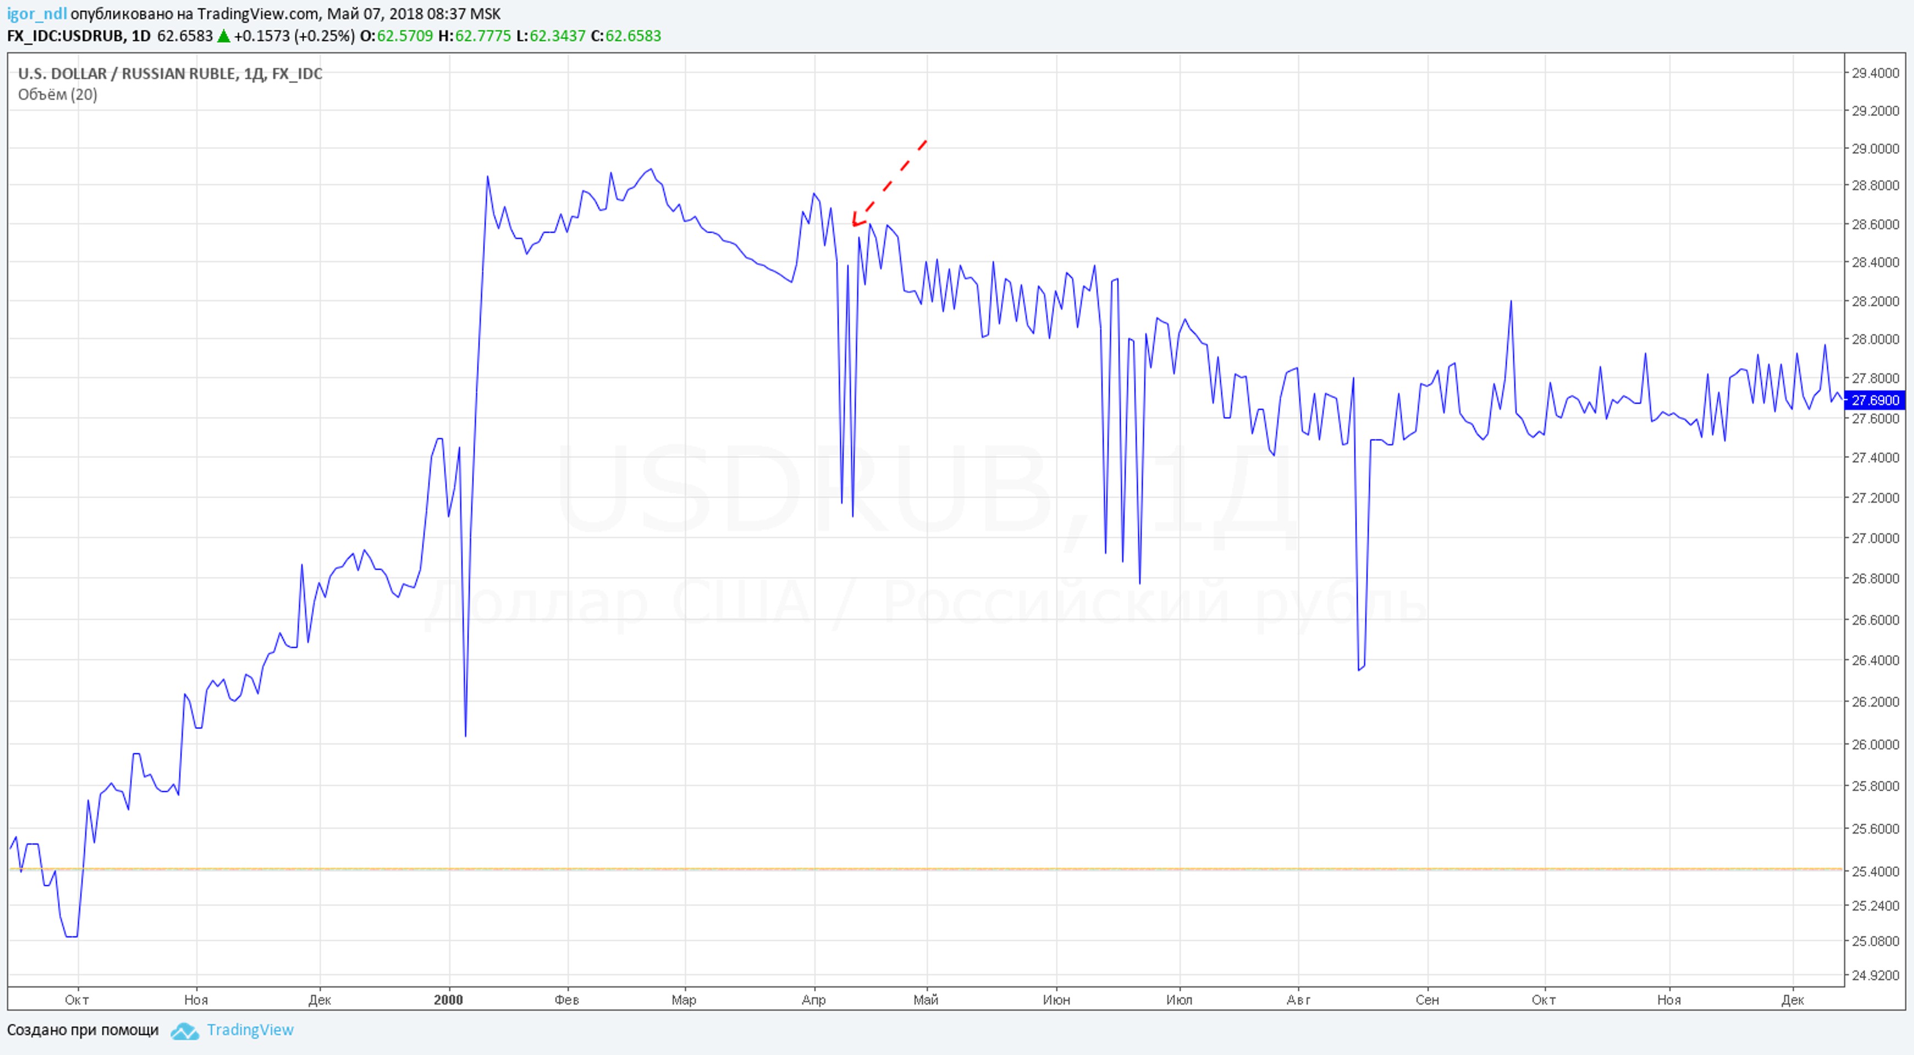Click the 29.0000 price scale label
The width and height of the screenshot is (1914, 1055).
1874,148
